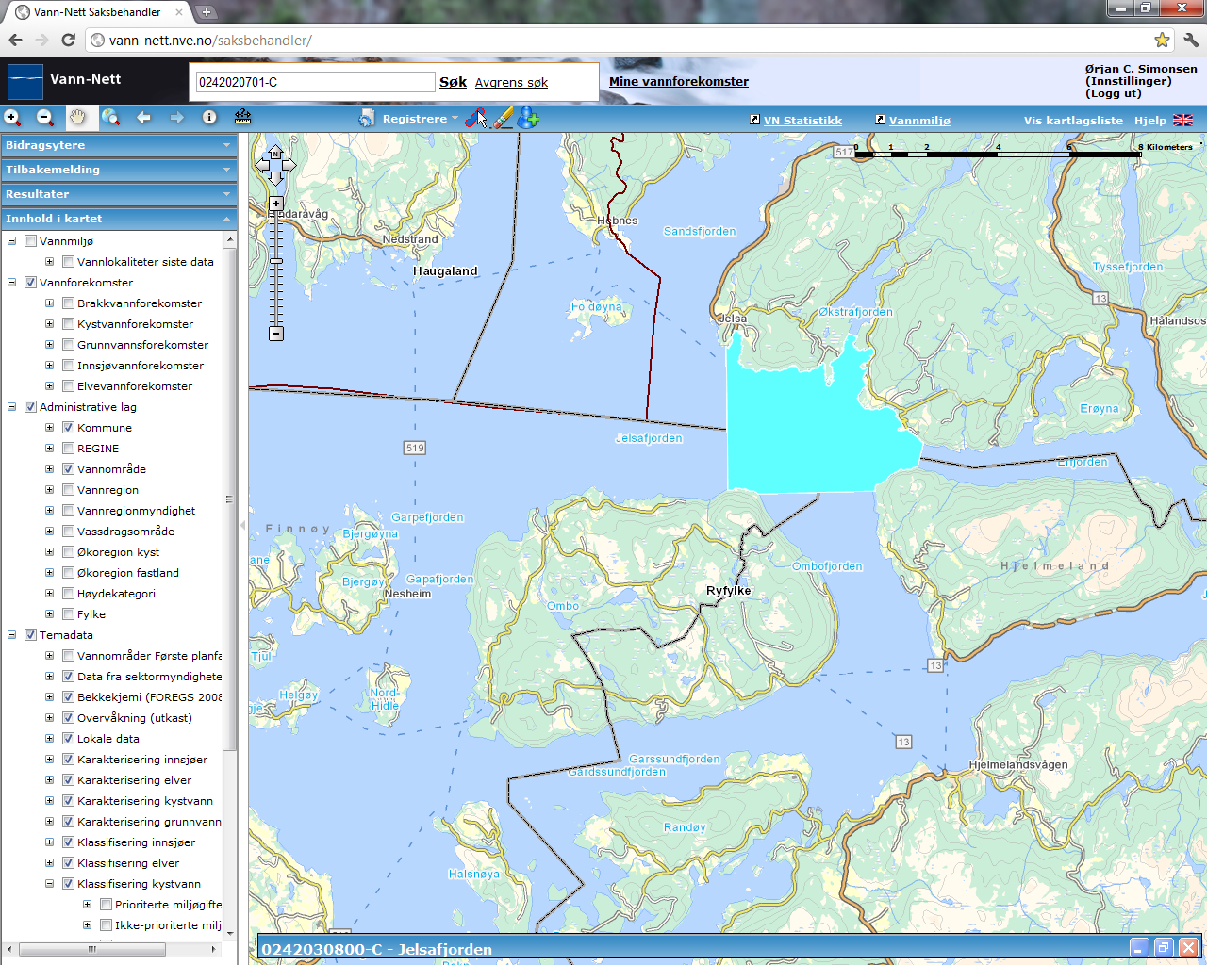Image resolution: width=1207 pixels, height=965 pixels.
Task: Toggle the Vannmiljø layer checkbox
Action: click(30, 241)
